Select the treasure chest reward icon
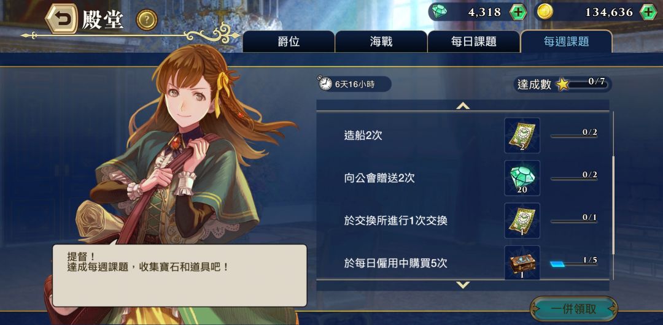Image resolution: width=663 pixels, height=325 pixels. [522, 263]
